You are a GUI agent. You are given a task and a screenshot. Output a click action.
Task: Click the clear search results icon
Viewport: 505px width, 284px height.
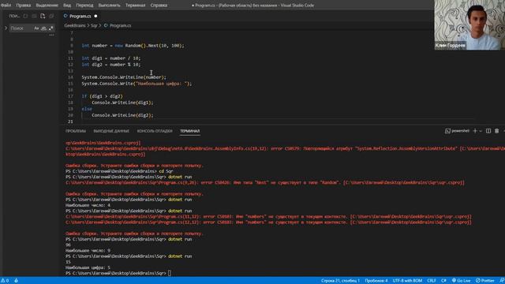(x=34, y=16)
